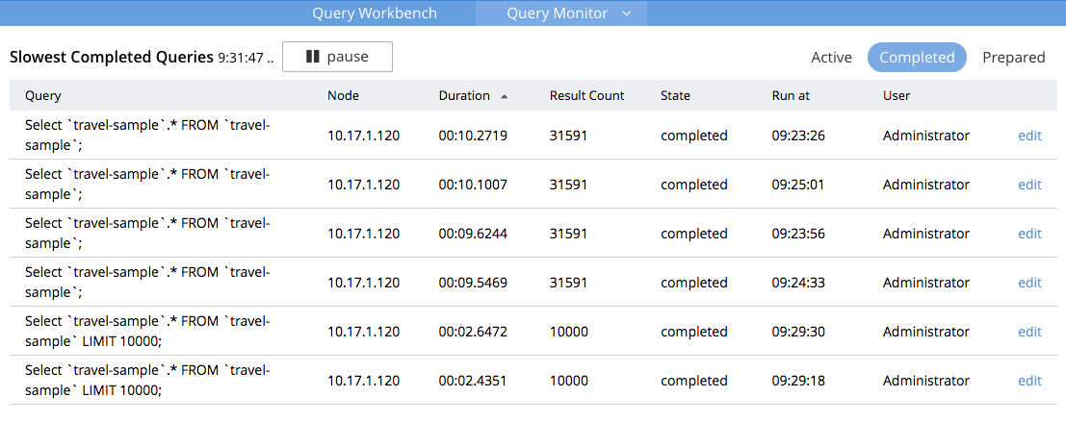Open the Query Workbench tab
Image resolution: width=1066 pixels, height=422 pixels.
coord(374,13)
